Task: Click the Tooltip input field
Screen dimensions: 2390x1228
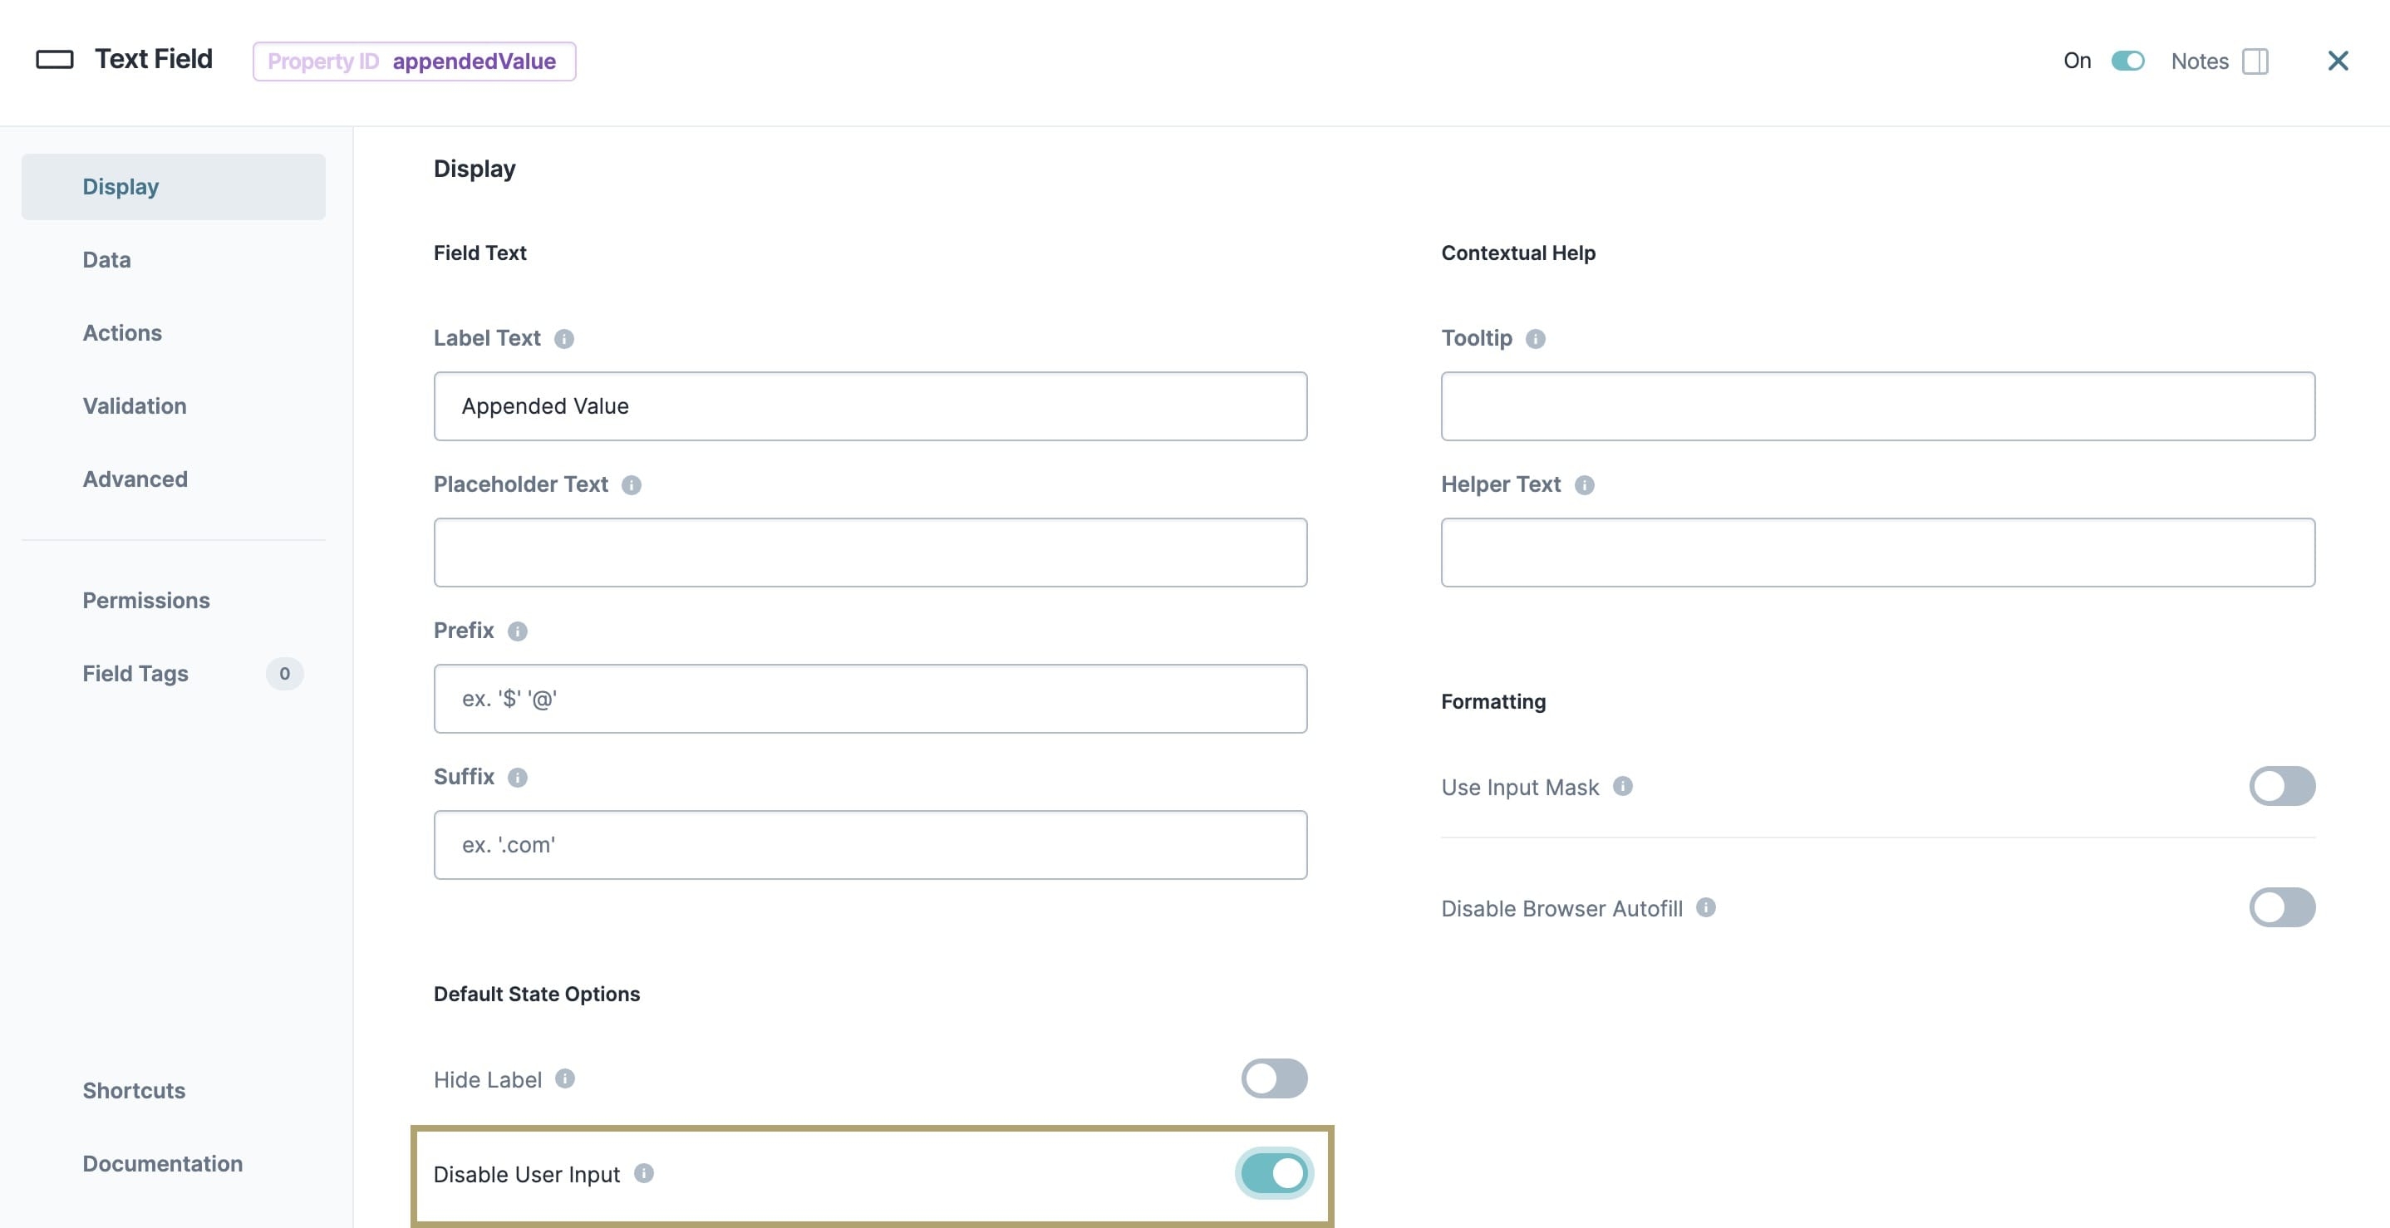Action: (1878, 406)
